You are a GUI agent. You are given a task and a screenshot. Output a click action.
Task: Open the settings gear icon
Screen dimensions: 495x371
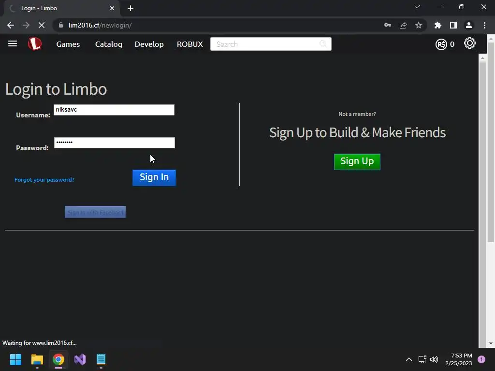click(469, 43)
